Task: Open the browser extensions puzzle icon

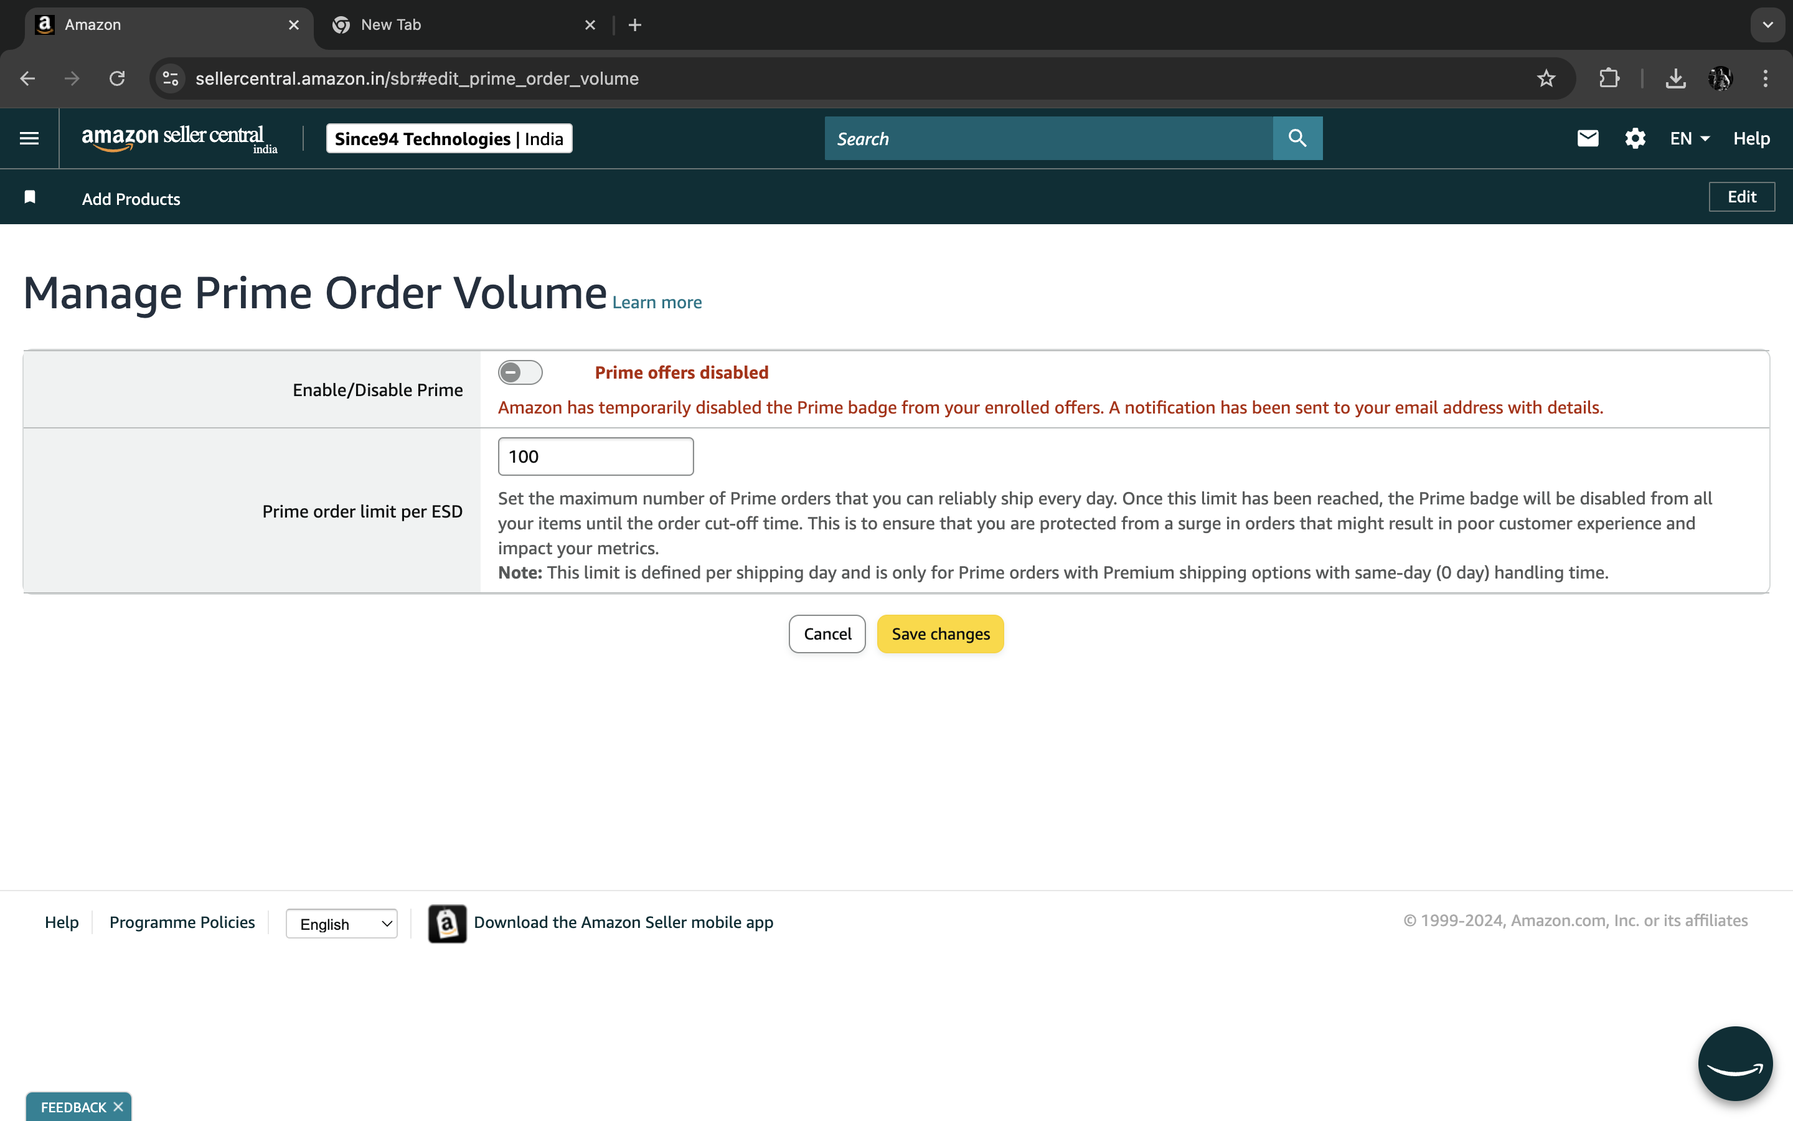Action: coord(1609,78)
